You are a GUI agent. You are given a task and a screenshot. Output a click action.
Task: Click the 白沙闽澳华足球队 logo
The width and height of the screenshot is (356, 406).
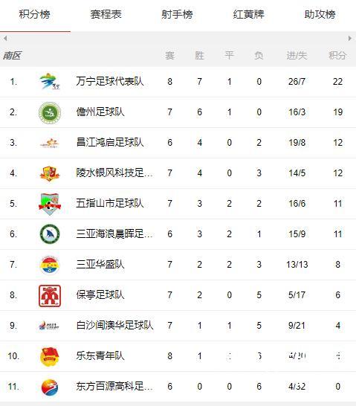[x=49, y=326]
